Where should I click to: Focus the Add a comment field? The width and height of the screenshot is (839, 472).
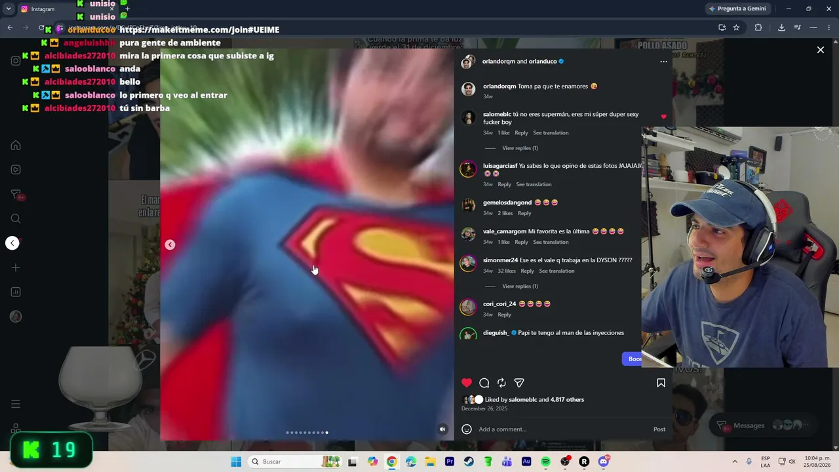click(564, 429)
